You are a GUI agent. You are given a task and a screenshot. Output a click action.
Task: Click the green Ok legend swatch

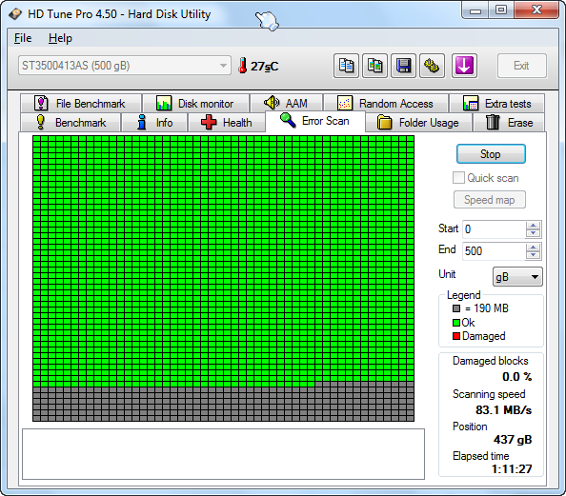tap(456, 323)
